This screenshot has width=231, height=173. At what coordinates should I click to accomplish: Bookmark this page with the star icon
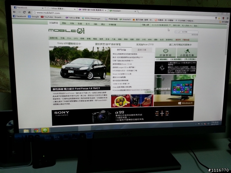click(219, 18)
